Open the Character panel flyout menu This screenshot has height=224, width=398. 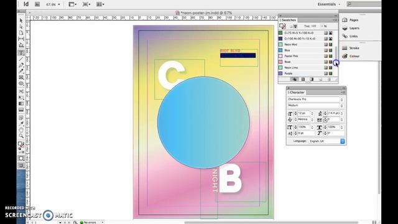343,92
